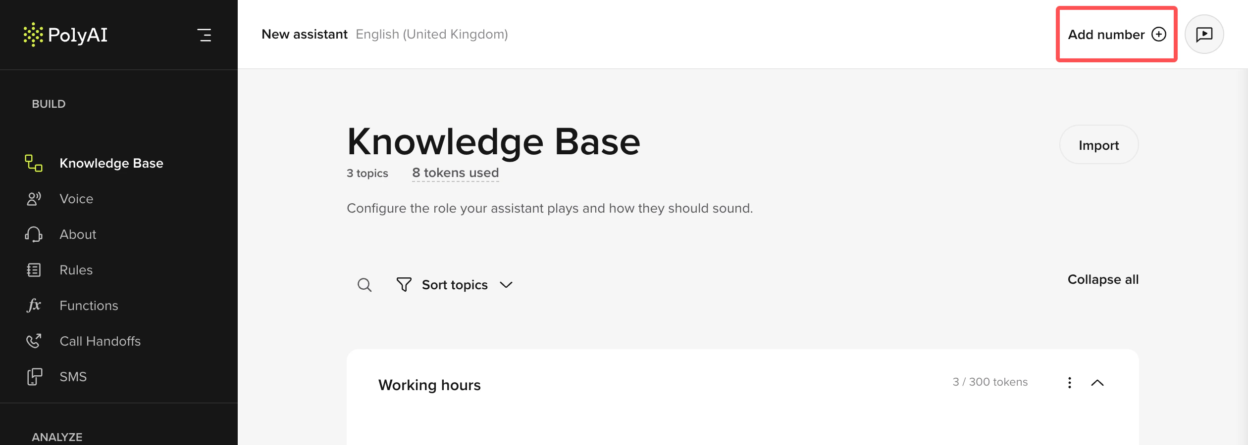Viewport: 1248px width, 445px height.
Task: Collapse the sidebar with the hamburger icon
Action: point(204,35)
